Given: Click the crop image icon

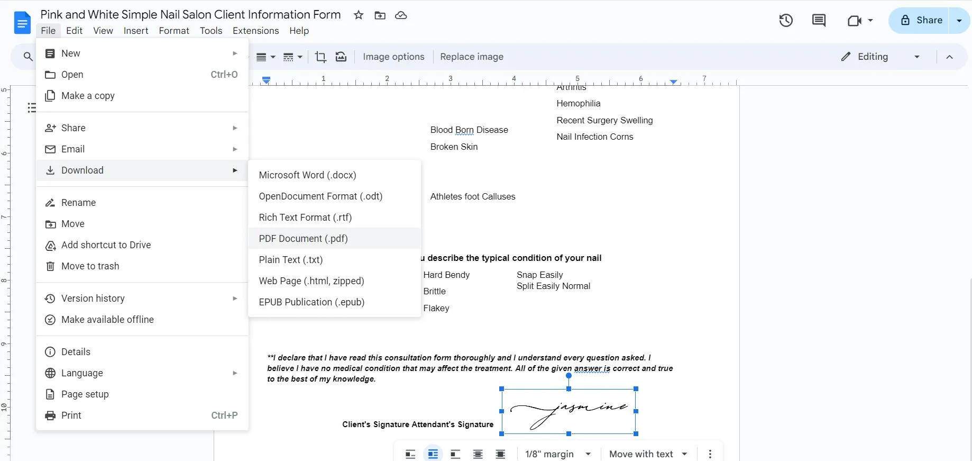Looking at the screenshot, I should 320,57.
